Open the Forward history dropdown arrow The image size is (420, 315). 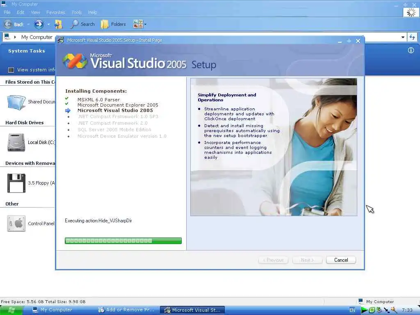pos(48,24)
